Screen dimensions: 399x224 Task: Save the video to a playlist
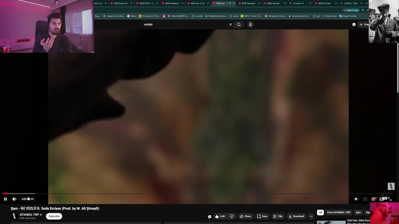coord(262,216)
